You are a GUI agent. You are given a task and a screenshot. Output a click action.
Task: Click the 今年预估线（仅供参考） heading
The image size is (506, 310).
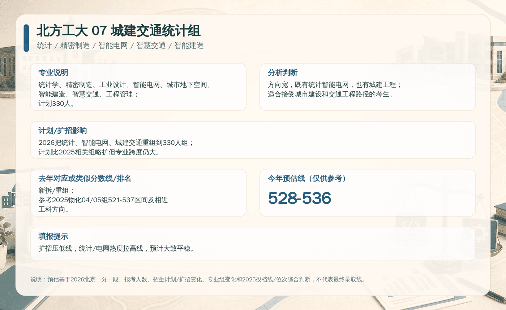click(x=307, y=178)
